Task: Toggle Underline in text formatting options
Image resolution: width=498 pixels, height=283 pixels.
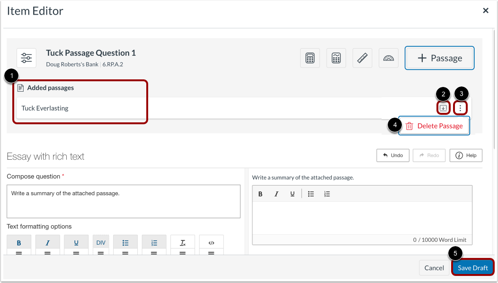Action: pos(76,243)
